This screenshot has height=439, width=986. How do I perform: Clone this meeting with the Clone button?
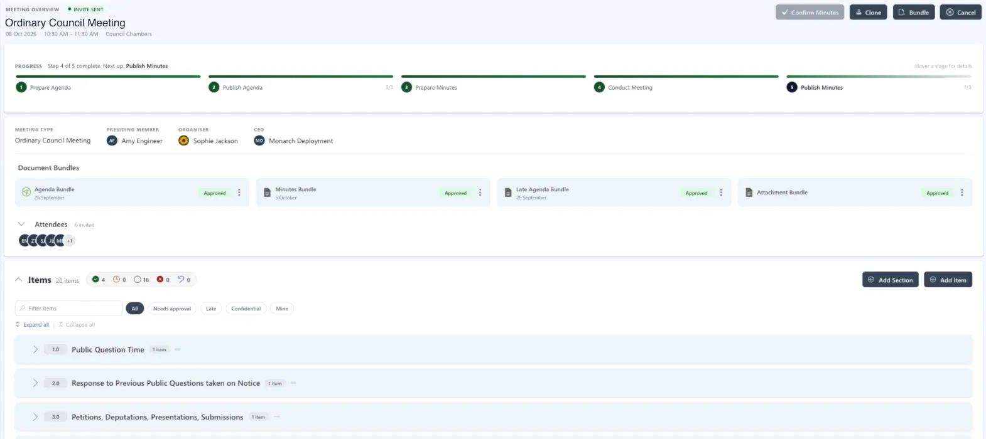tap(869, 13)
